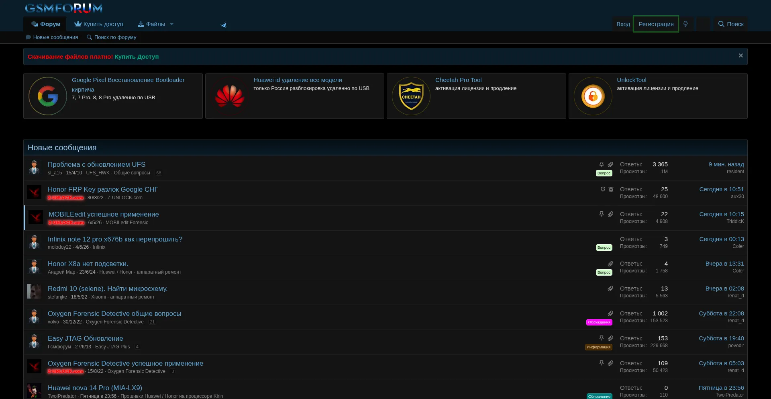Click pin icon on Проблема с обновлением UFS row

602,164
